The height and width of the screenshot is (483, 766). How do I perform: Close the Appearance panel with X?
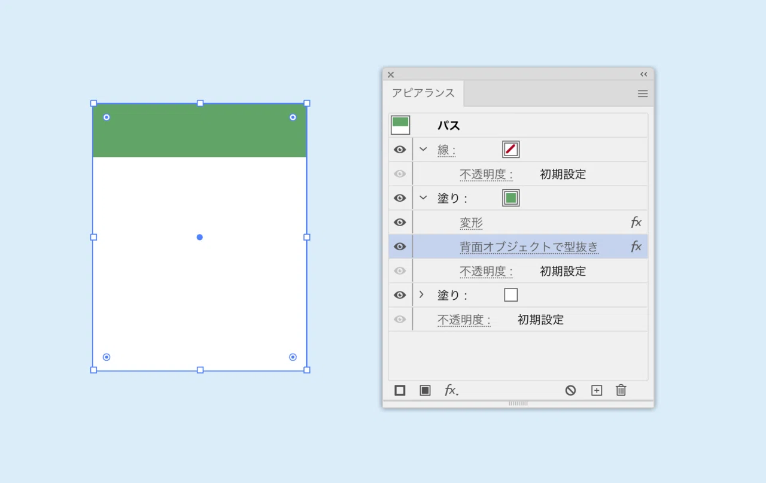pos(391,74)
